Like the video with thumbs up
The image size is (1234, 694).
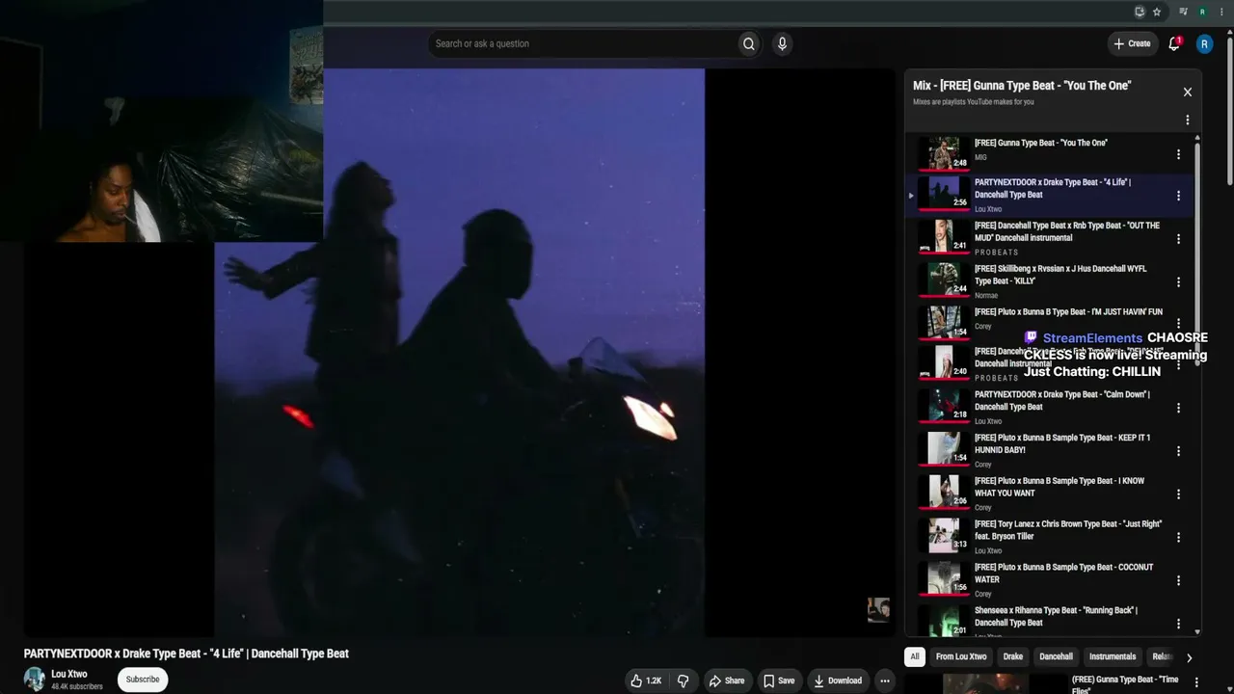[646, 681]
